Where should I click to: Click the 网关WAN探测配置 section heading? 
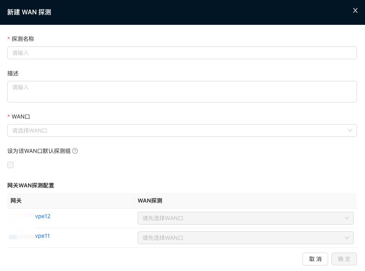click(x=30, y=185)
